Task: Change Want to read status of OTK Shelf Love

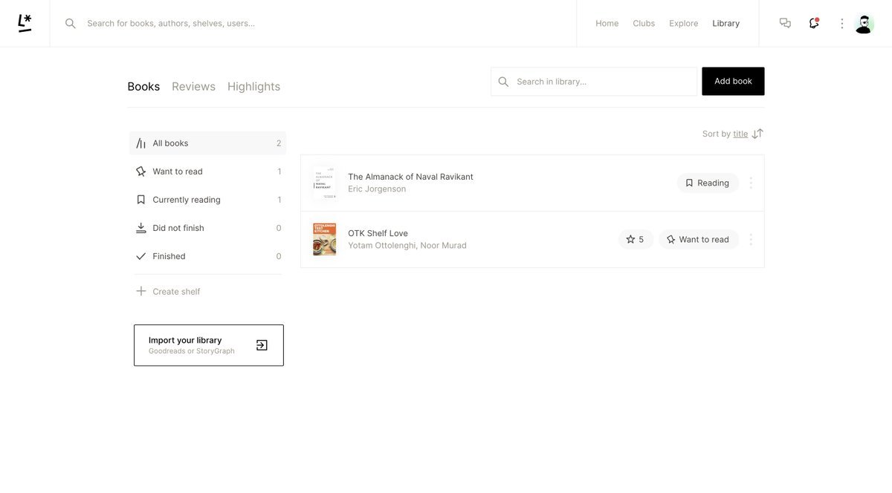Action: click(x=698, y=239)
